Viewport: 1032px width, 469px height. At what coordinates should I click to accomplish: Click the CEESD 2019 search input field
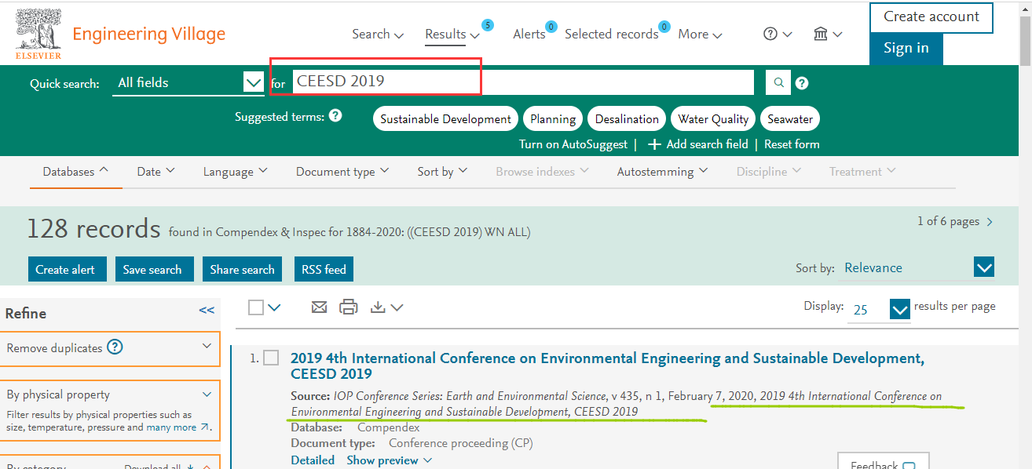pyautogui.click(x=522, y=82)
